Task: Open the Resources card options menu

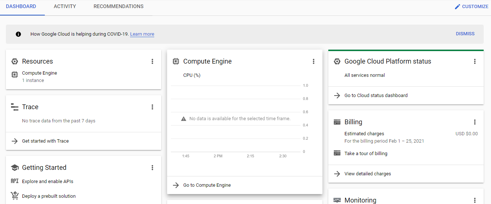Action: [x=152, y=61]
